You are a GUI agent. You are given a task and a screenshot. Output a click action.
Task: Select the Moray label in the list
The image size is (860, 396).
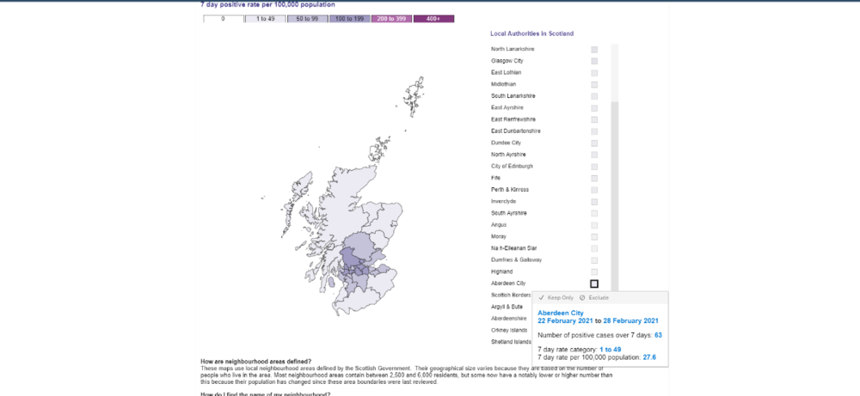pos(499,236)
